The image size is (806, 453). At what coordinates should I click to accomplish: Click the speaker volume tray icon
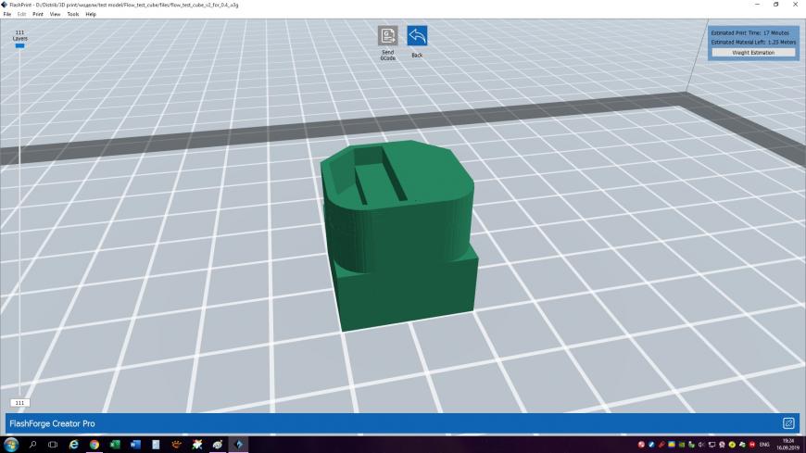(x=701, y=445)
